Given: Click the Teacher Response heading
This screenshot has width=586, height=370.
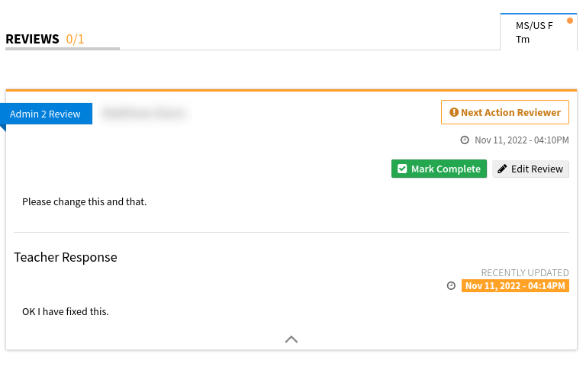Looking at the screenshot, I should point(66,257).
